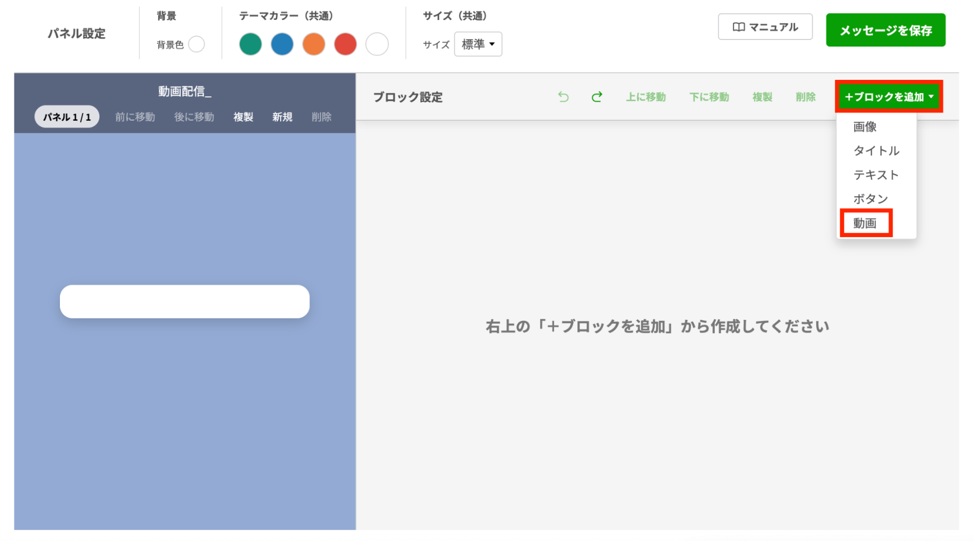Select テキスト in the block menu

[876, 175]
